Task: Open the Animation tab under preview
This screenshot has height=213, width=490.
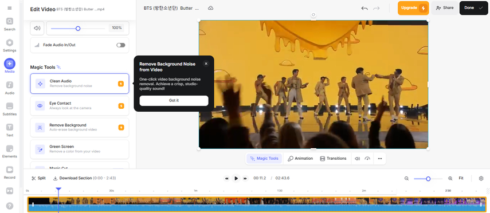Action: pos(300,159)
